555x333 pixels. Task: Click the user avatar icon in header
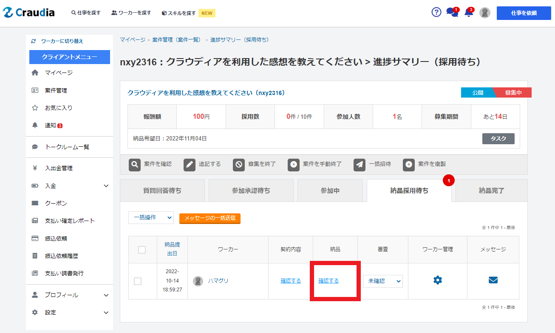(x=485, y=13)
